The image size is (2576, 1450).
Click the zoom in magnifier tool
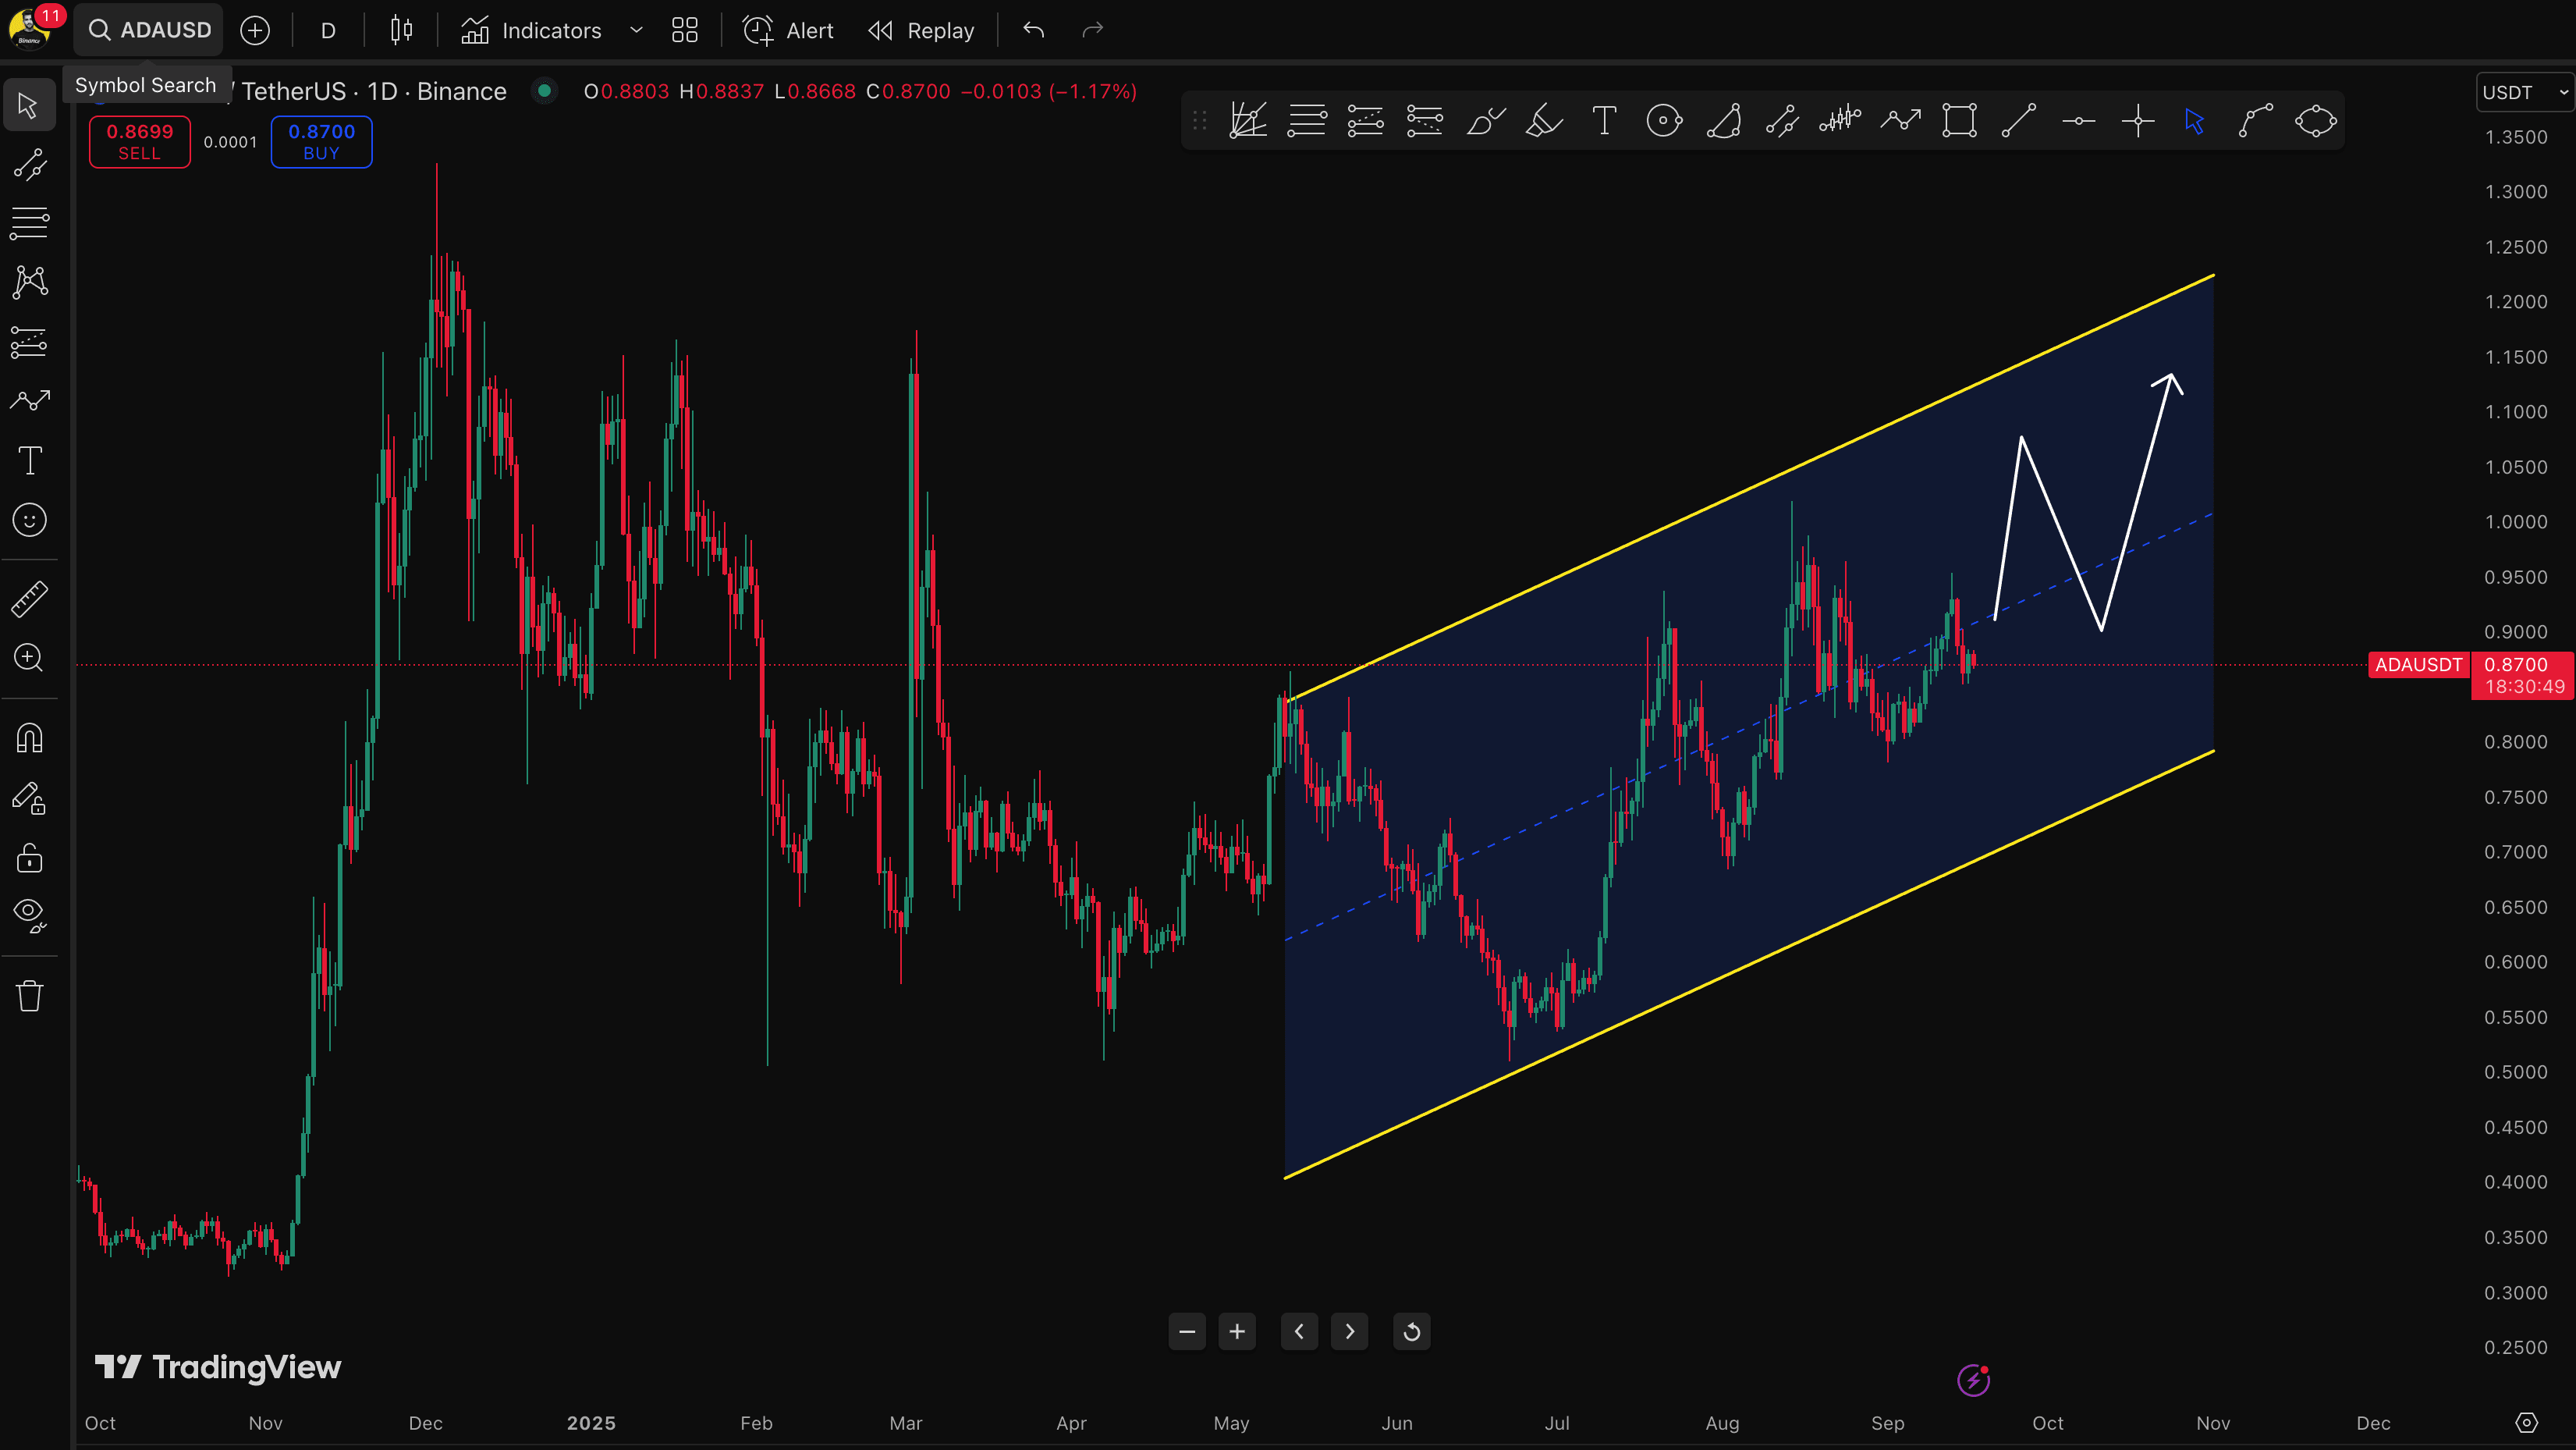pos(29,657)
